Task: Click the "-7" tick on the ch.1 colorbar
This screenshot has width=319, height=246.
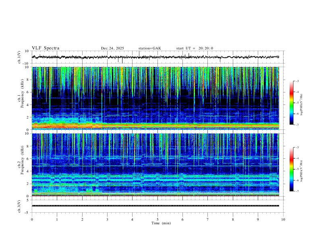Action: click(x=297, y=125)
